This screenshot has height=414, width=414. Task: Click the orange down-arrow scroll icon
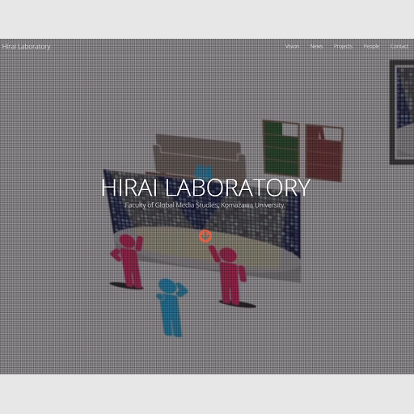point(205,236)
